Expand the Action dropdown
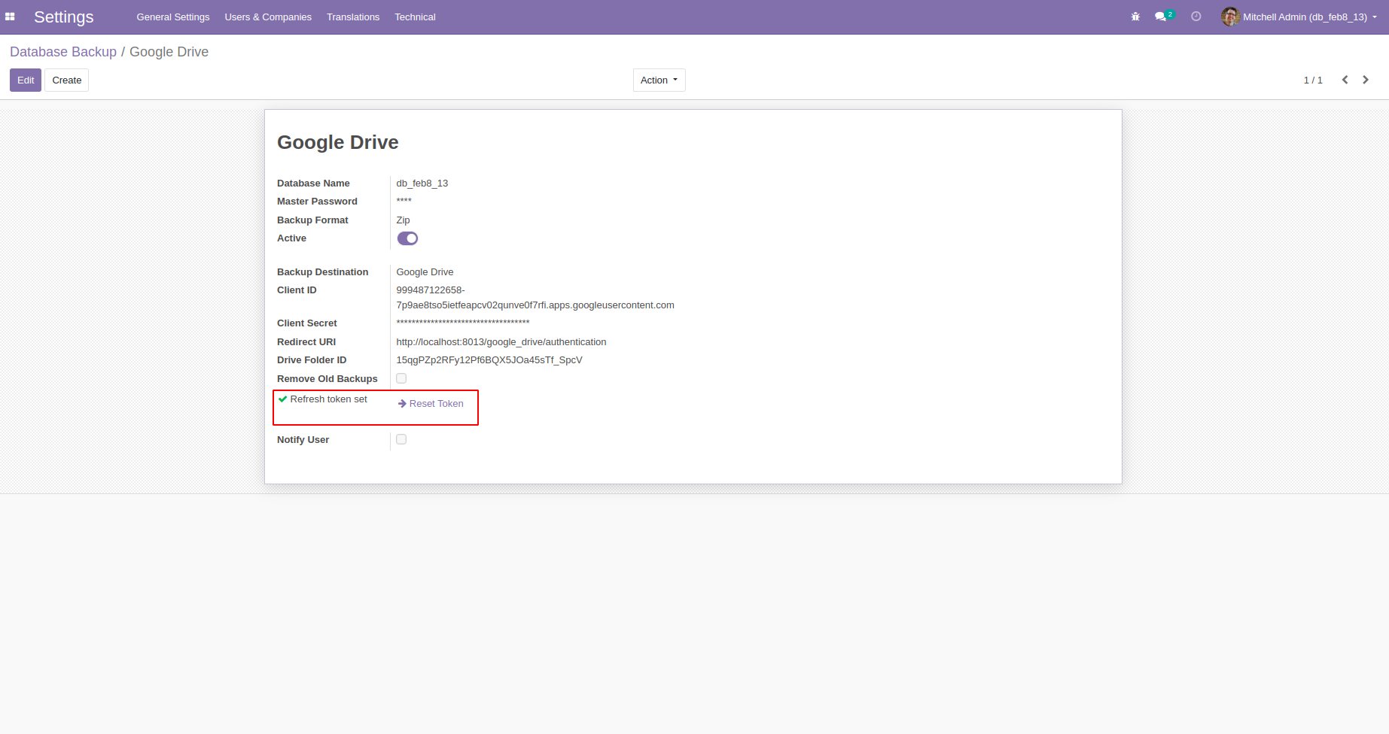The height and width of the screenshot is (734, 1389). pos(659,80)
